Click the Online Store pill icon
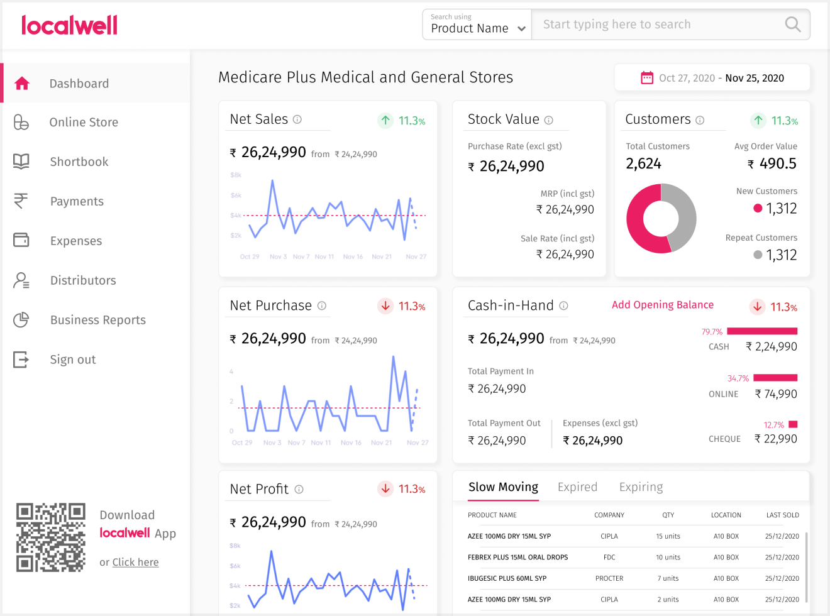The image size is (830, 616). point(21,122)
